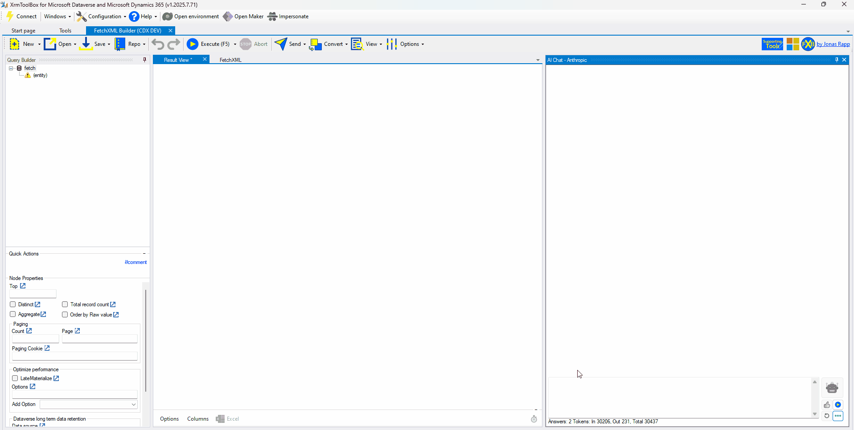Click the New query toolbar icon

14,44
